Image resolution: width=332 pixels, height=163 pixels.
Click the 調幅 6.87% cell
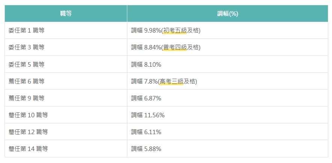coord(227,98)
